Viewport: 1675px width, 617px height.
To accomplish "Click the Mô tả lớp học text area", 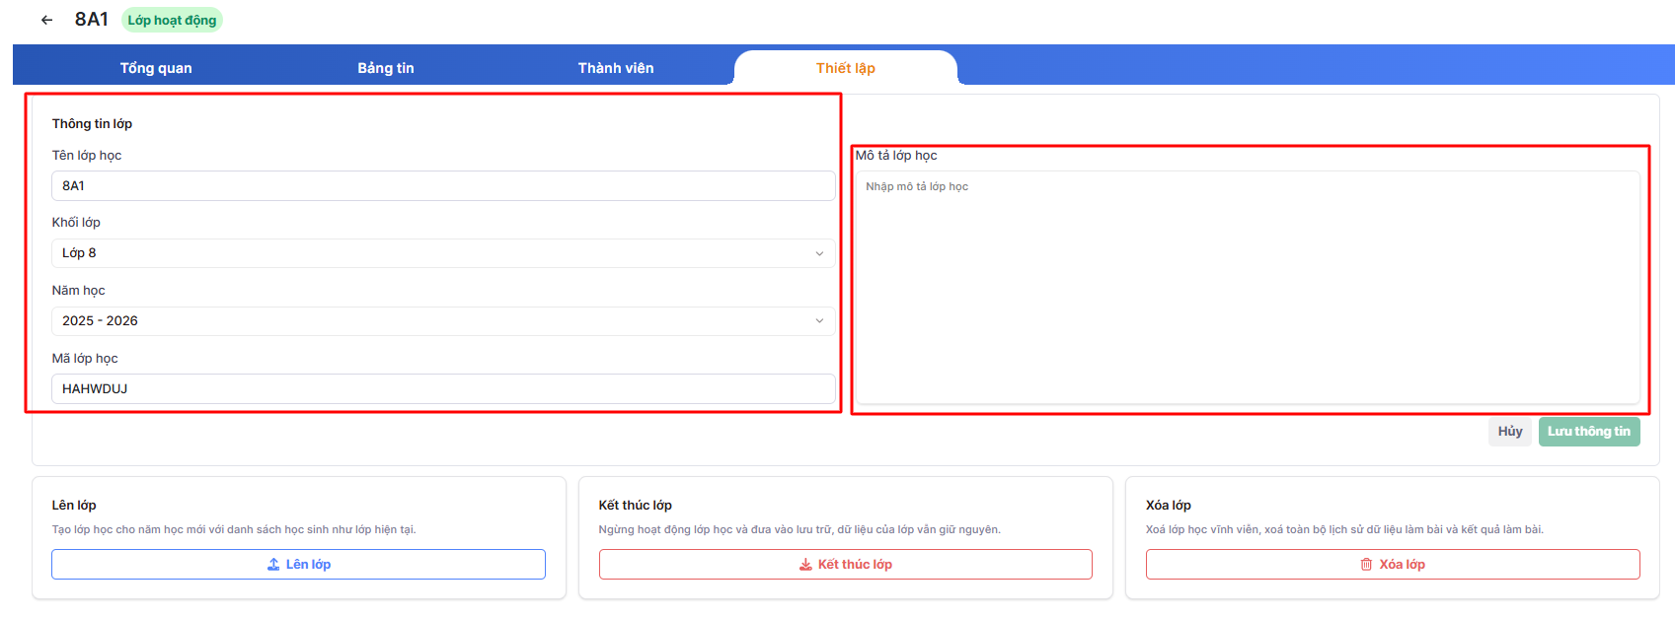I will [1247, 288].
